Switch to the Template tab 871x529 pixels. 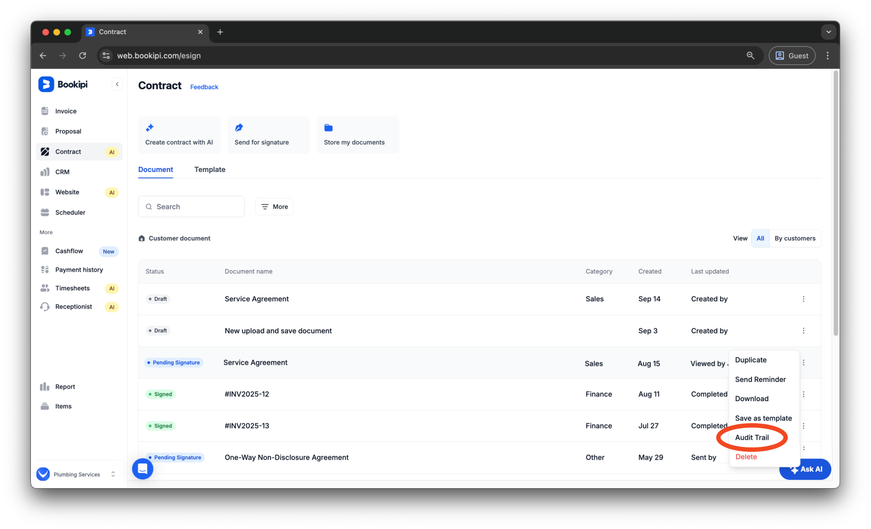[x=210, y=170]
